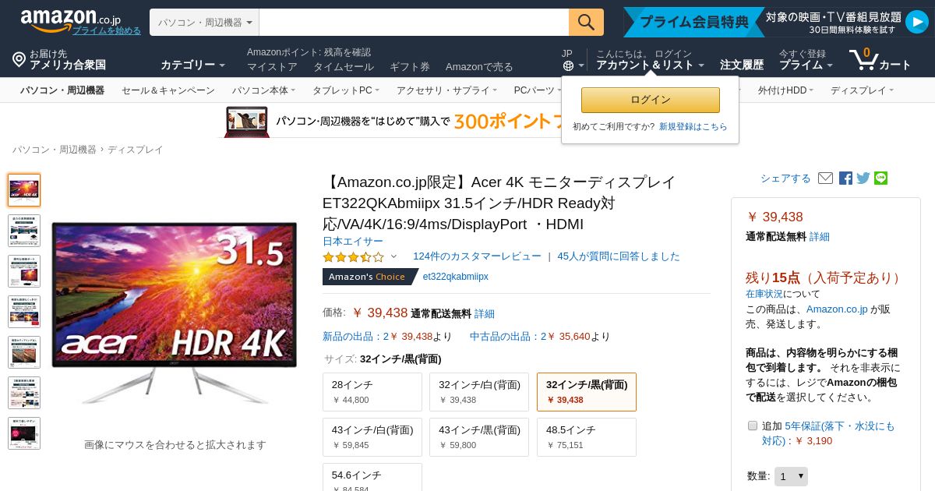Select the seventh product thumbnail

24,433
